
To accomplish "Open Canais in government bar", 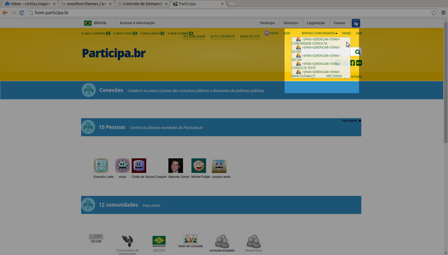I will point(339,23).
